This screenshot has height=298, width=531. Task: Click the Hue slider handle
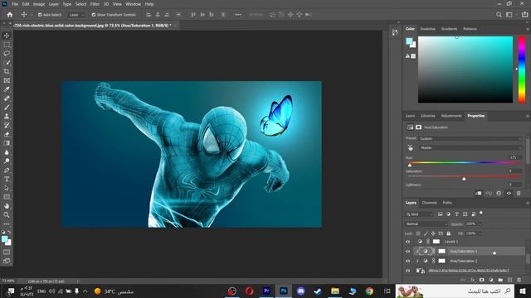410,166
